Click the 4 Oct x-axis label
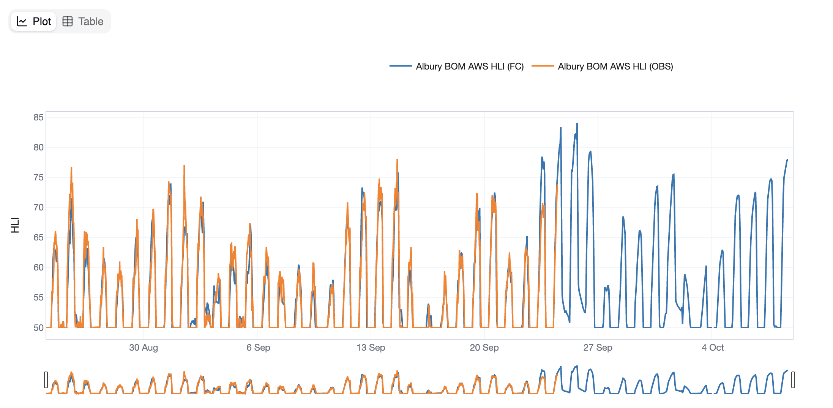Screen dimensions: 833x408 [713, 348]
